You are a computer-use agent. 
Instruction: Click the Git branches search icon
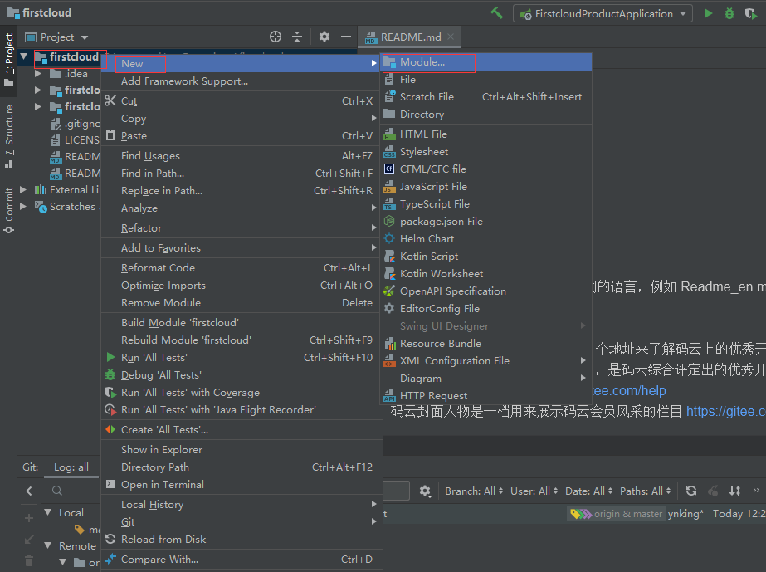tap(57, 491)
